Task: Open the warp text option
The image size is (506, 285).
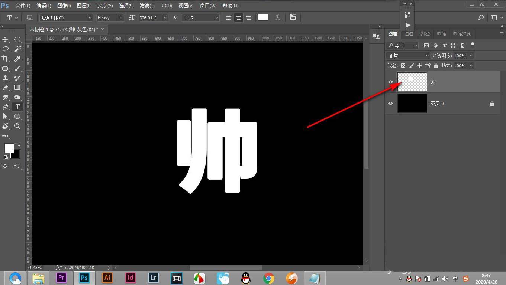Action: coord(277,17)
